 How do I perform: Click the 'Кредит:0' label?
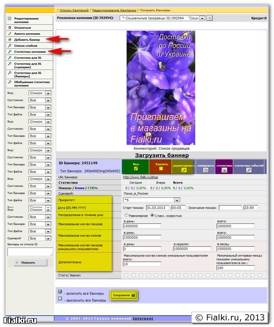(x=259, y=18)
